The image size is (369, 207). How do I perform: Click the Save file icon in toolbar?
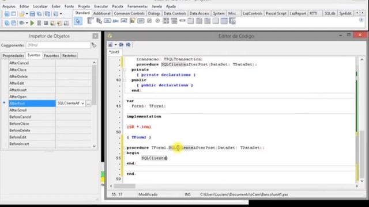pos(32,14)
